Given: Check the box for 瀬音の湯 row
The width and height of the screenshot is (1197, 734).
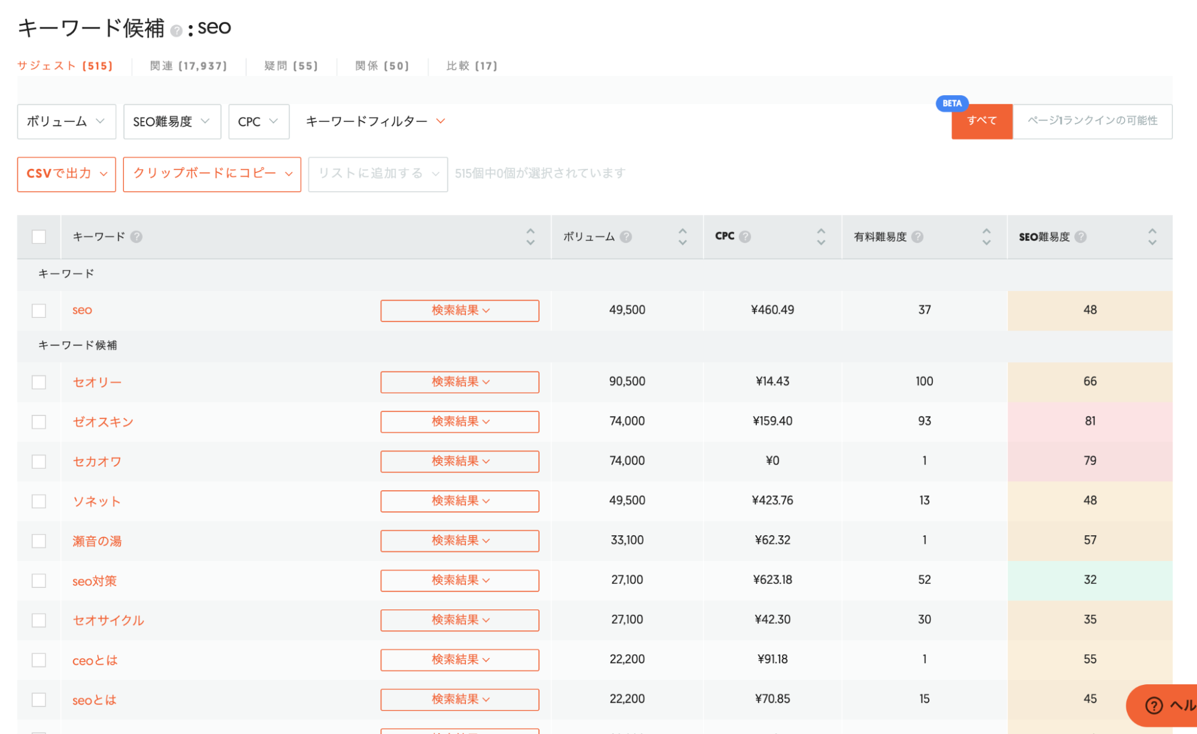Looking at the screenshot, I should pos(39,541).
